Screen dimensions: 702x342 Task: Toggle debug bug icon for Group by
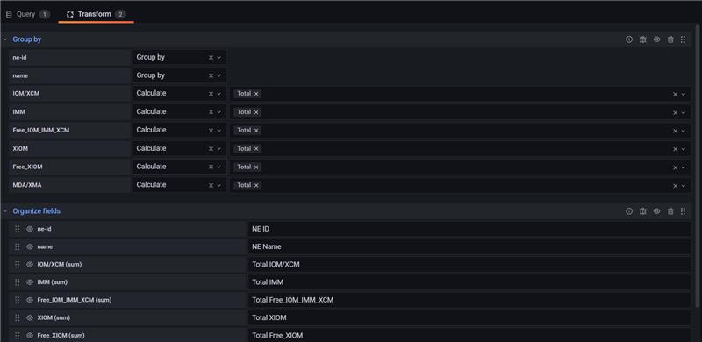coord(643,39)
